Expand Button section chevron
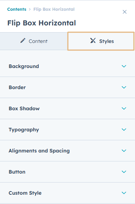Viewport: 135px width, 204px height. point(124,172)
